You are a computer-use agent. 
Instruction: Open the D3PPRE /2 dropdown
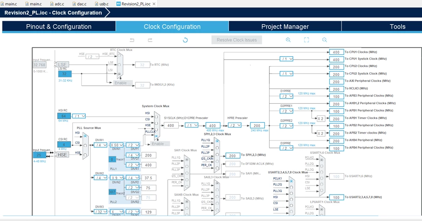(287, 148)
